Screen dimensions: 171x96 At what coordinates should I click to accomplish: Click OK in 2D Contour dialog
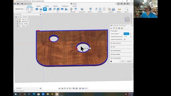tap(123, 61)
